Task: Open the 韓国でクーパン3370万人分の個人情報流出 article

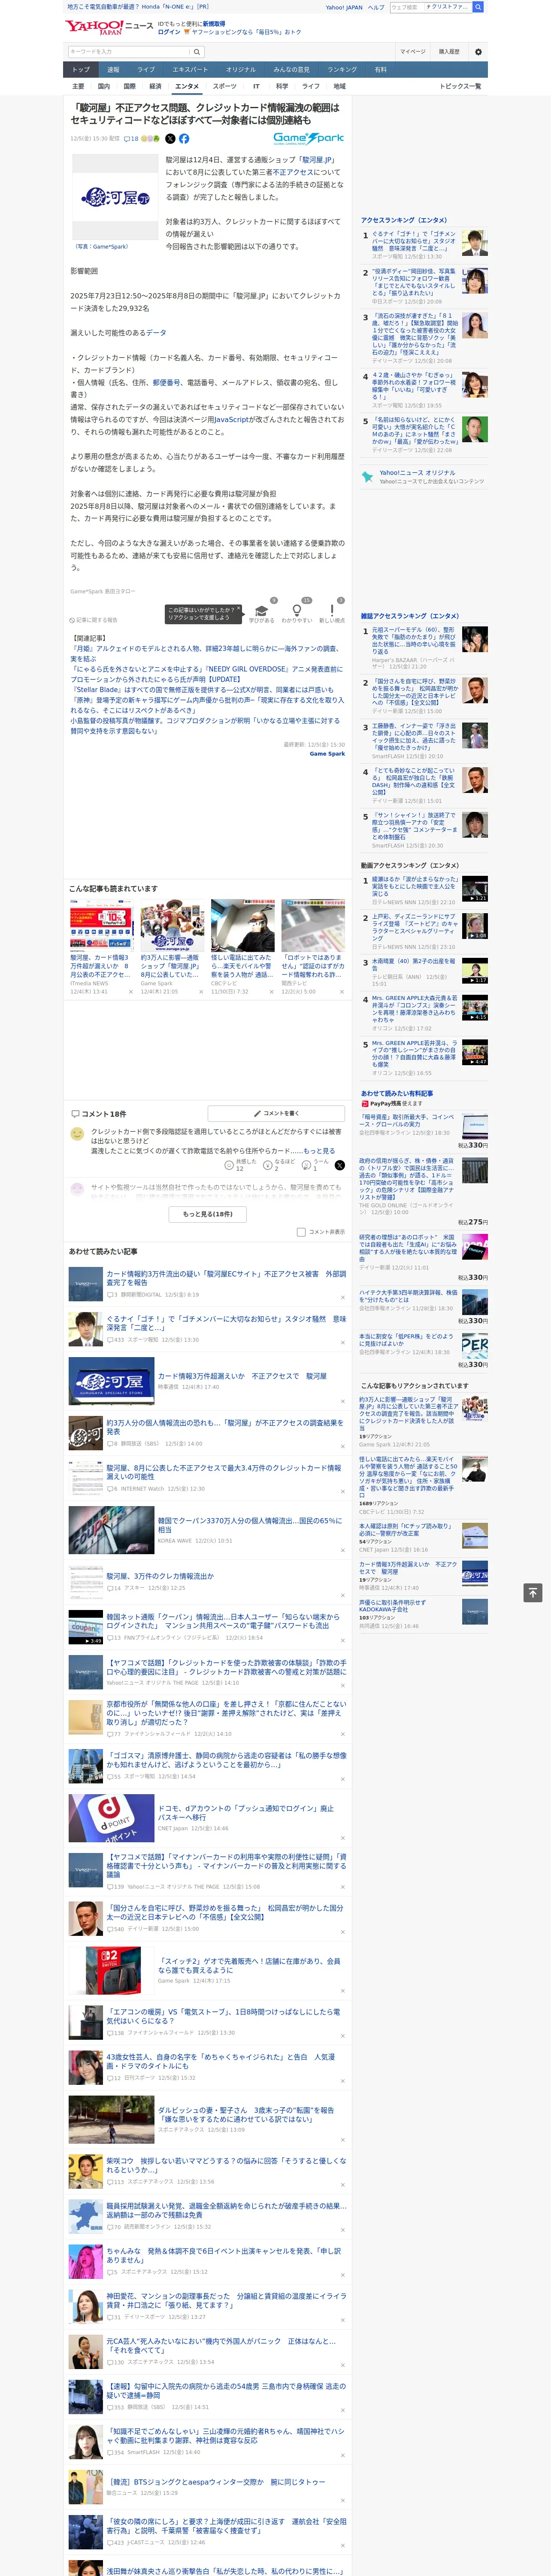Action: (x=251, y=1525)
